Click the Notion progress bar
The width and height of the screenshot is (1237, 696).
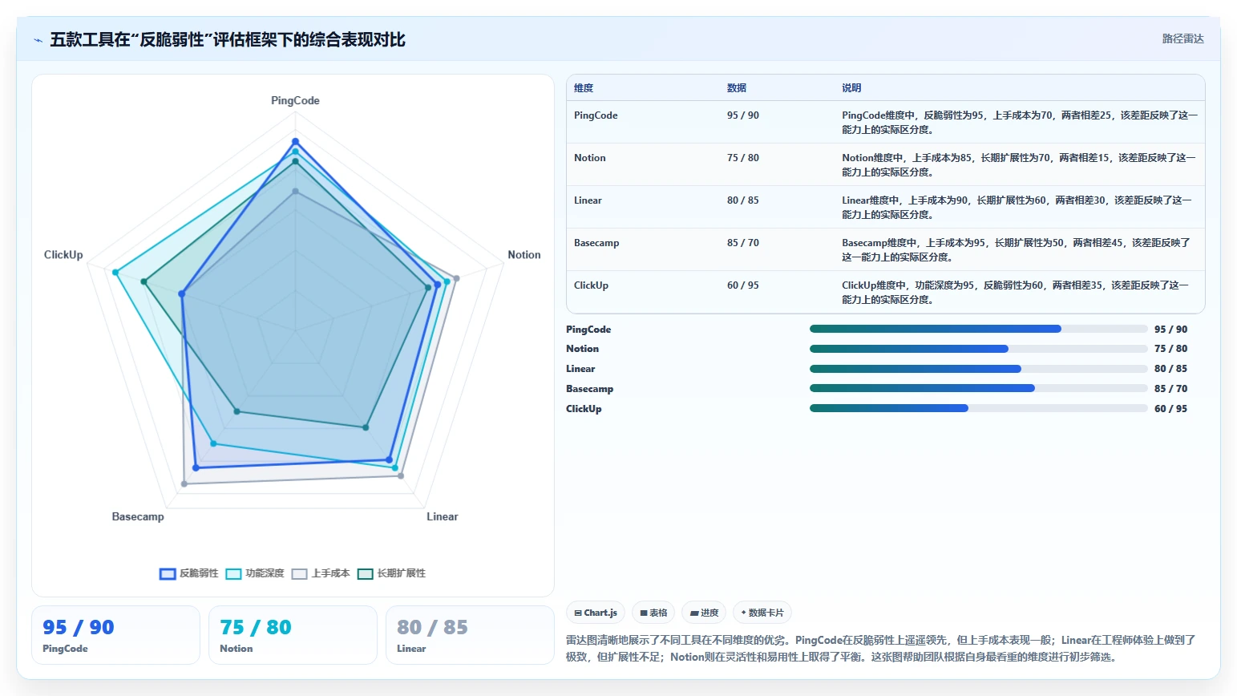pyautogui.click(x=978, y=349)
